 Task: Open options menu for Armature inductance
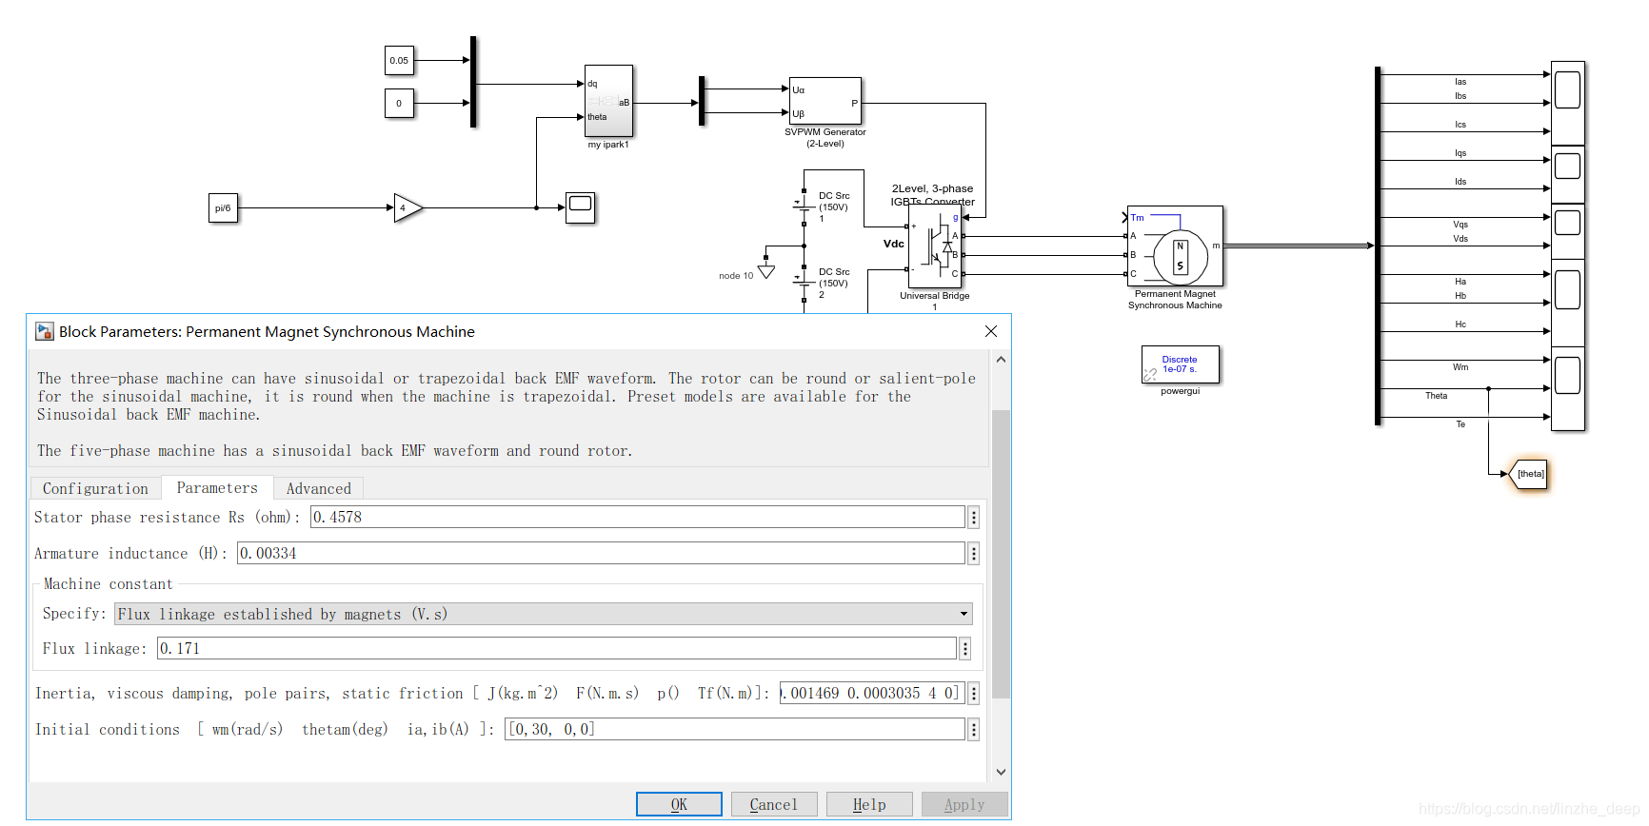point(974,553)
